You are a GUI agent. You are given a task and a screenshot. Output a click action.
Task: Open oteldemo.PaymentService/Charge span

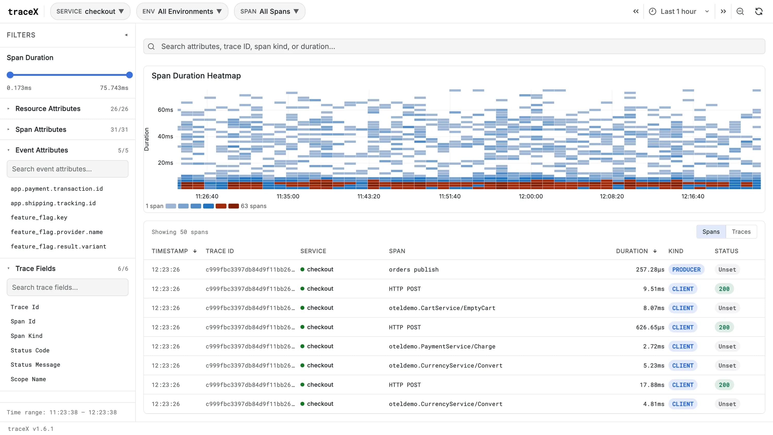point(442,346)
